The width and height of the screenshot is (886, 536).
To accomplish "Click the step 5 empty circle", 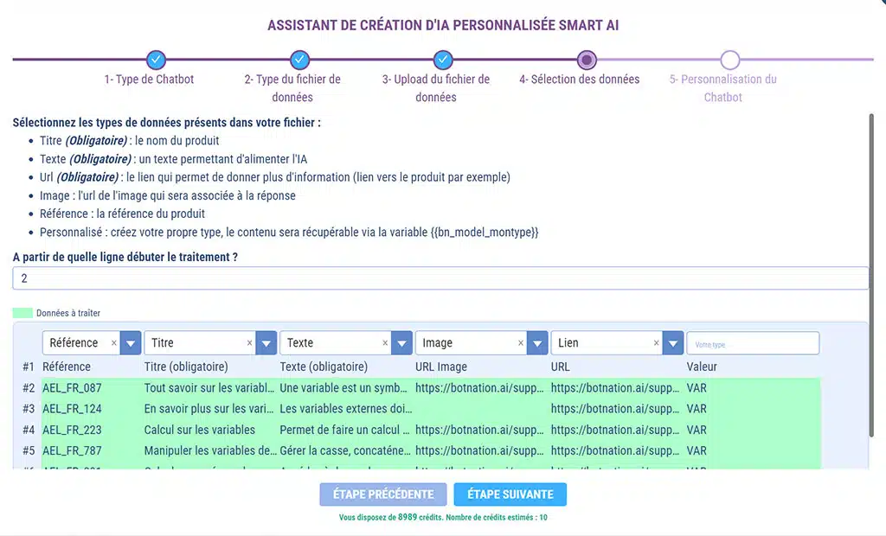I will coord(730,60).
